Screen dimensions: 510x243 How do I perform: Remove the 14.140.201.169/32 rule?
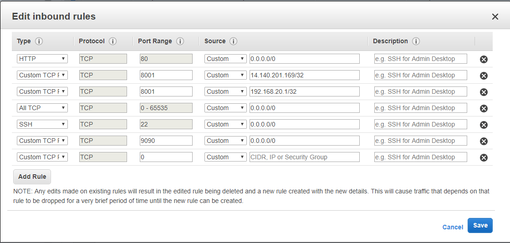click(484, 76)
